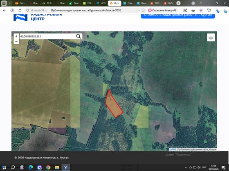Click the cadastral number search field
Viewport: 229px width, 171px height.
tap(47, 36)
